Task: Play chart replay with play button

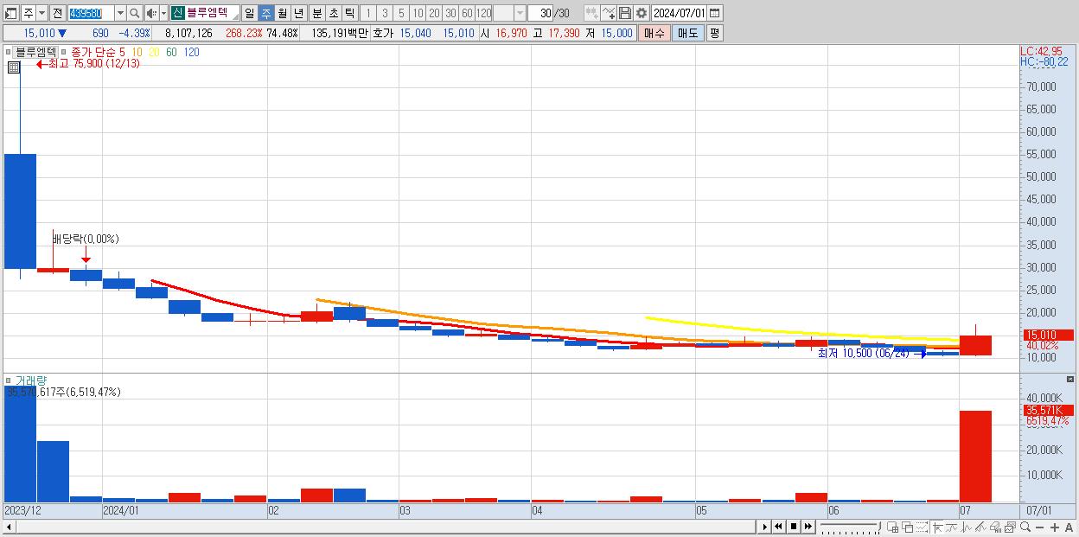Action: (x=765, y=527)
